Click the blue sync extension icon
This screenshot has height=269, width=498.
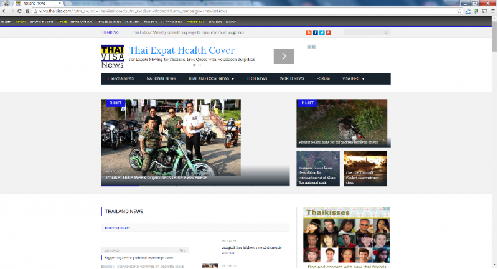[468, 11]
